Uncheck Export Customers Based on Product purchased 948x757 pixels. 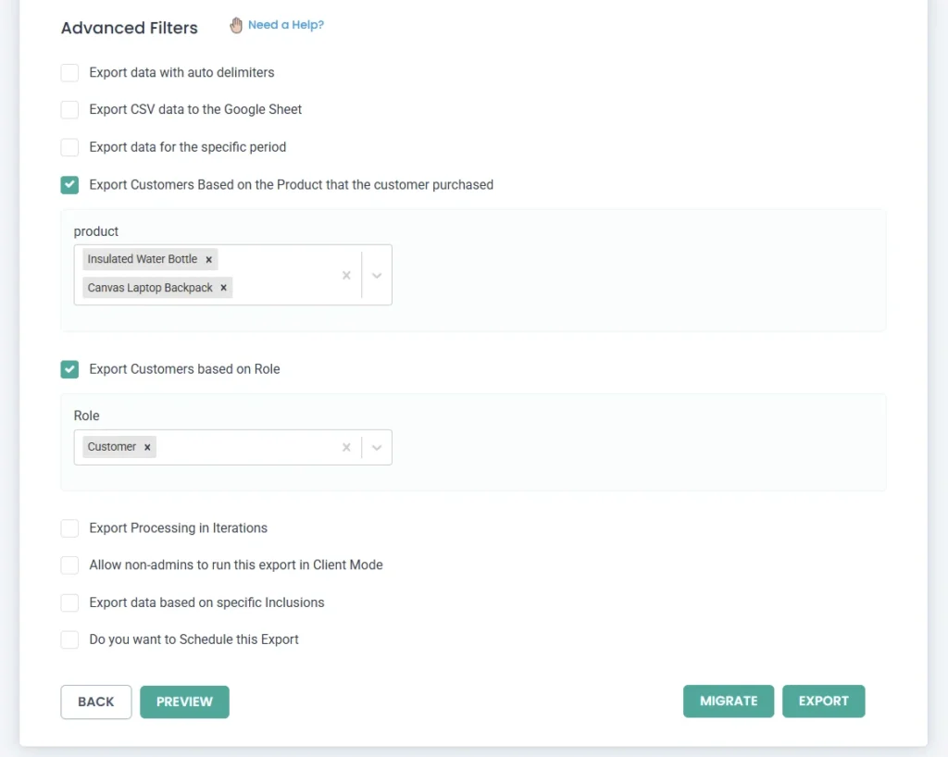click(69, 185)
